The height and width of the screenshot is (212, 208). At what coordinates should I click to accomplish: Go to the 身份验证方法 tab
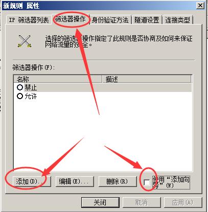tap(110, 20)
